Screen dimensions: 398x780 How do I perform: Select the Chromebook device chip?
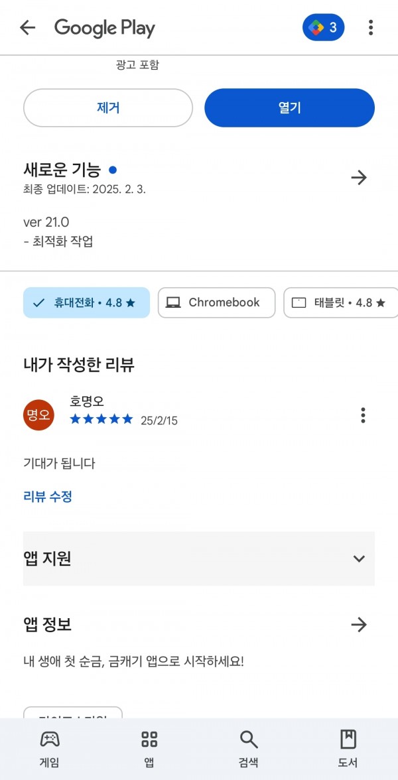point(216,302)
